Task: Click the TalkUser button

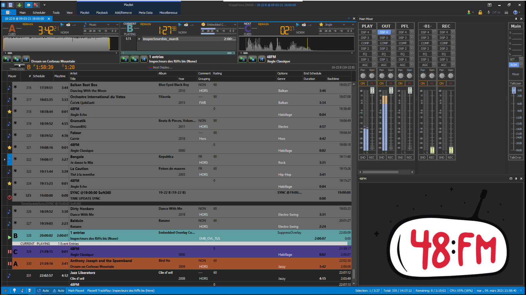Action: click(515, 83)
